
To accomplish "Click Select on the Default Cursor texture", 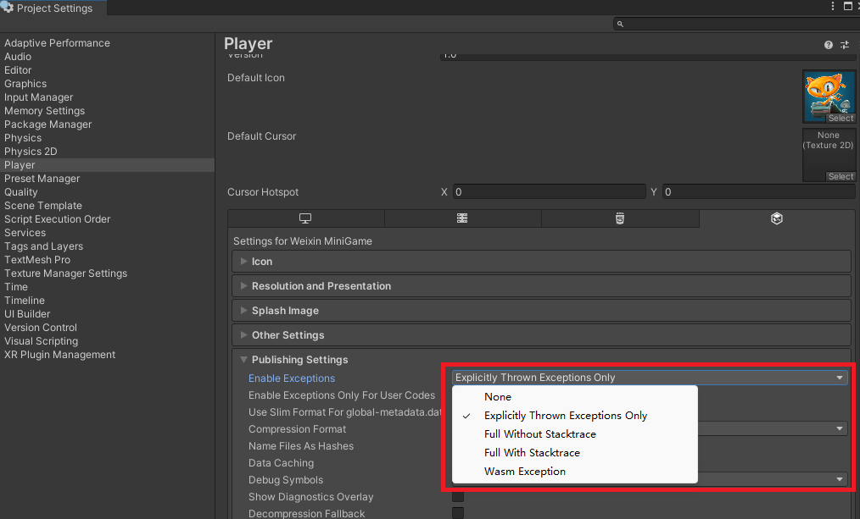I will pyautogui.click(x=840, y=177).
